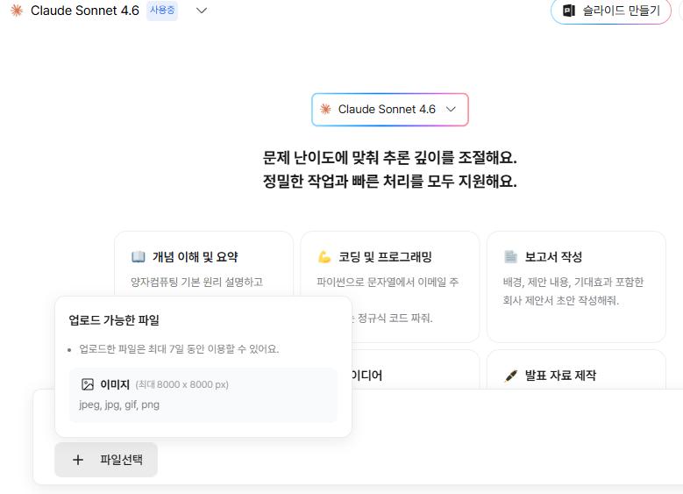Screen dimensions: 683x494
Task: Click the jpeg, jpg, gif, png text
Action: click(119, 405)
